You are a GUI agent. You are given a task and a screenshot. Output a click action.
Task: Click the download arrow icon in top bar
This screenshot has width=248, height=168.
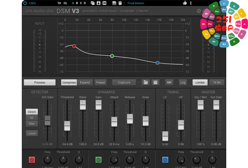[x=99, y=3]
